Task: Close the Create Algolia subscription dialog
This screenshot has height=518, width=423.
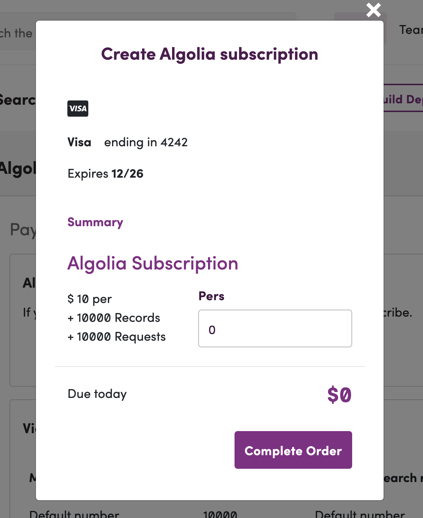Action: pyautogui.click(x=373, y=10)
